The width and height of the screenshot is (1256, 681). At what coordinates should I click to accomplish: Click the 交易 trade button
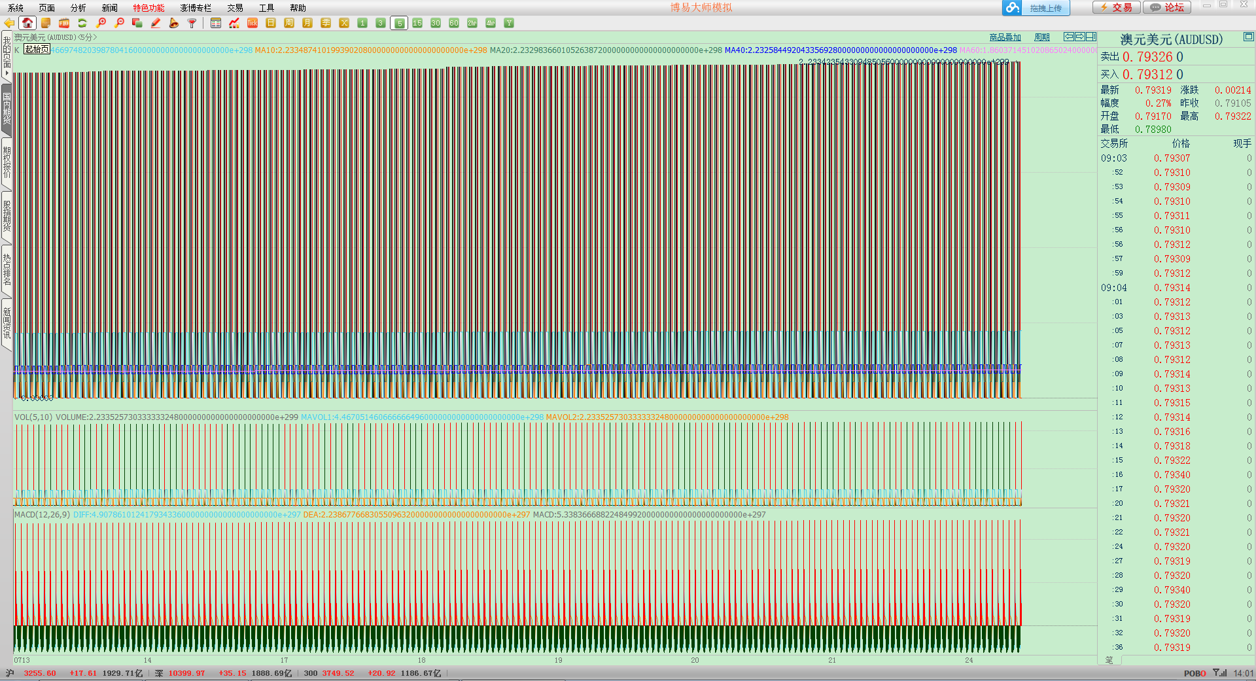pos(1117,7)
